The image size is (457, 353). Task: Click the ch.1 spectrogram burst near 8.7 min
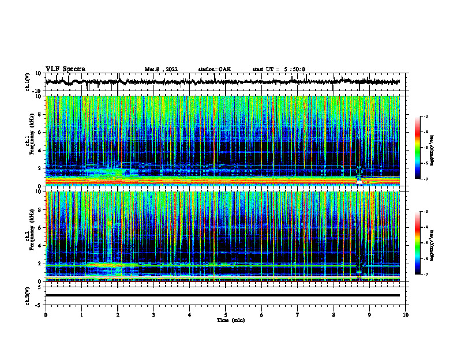click(x=359, y=175)
